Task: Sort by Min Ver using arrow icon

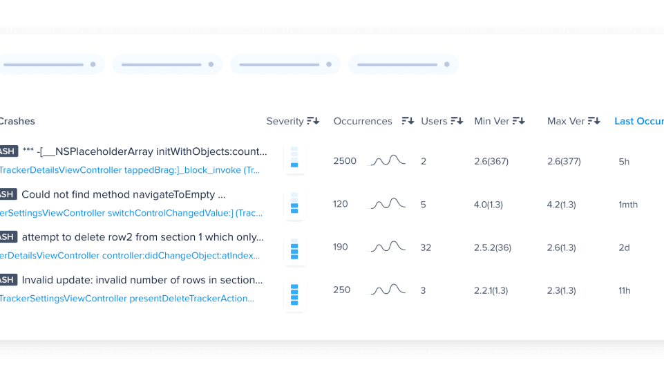Action: coord(518,121)
